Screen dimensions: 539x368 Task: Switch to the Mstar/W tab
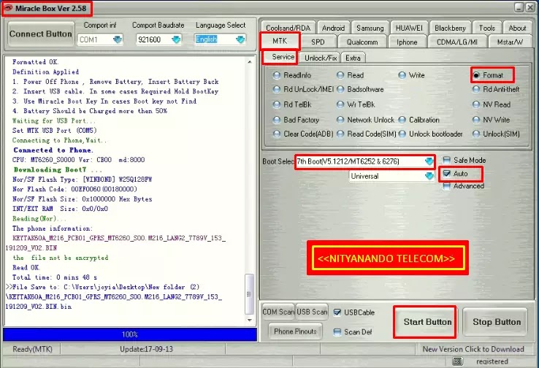coord(510,42)
